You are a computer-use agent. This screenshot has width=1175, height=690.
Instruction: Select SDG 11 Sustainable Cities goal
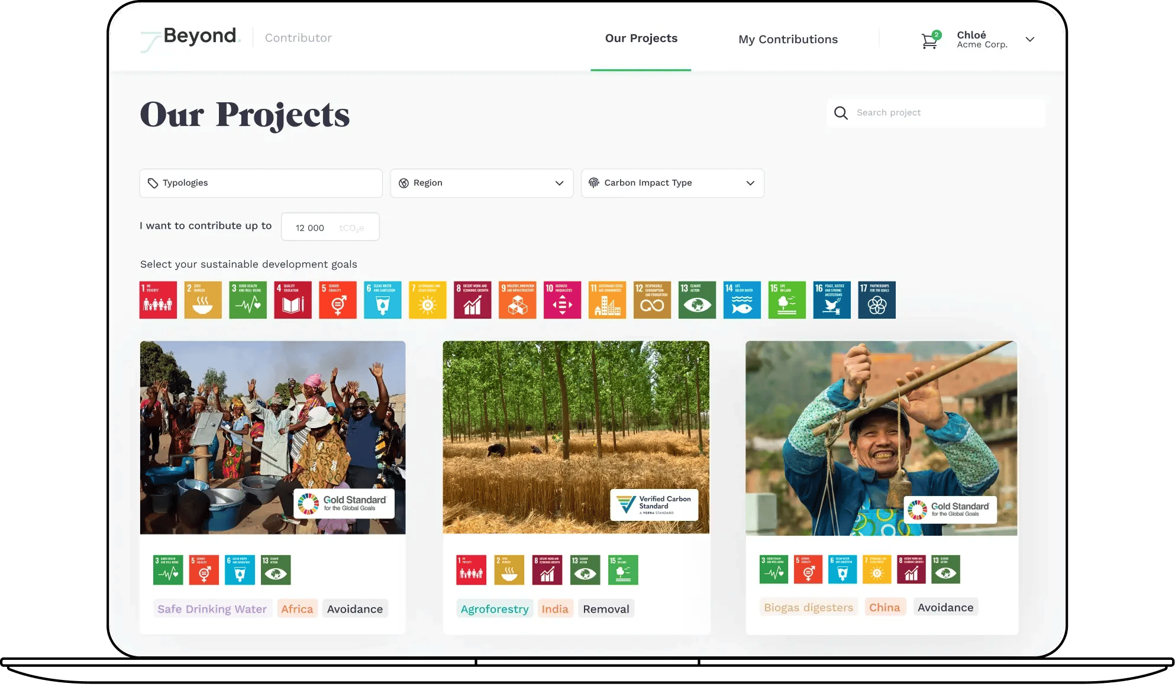607,300
